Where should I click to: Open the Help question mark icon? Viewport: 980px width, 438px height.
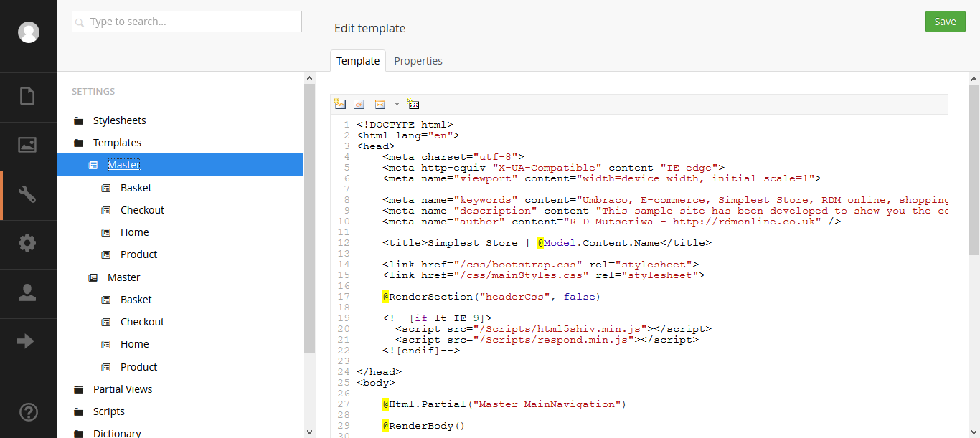28,412
